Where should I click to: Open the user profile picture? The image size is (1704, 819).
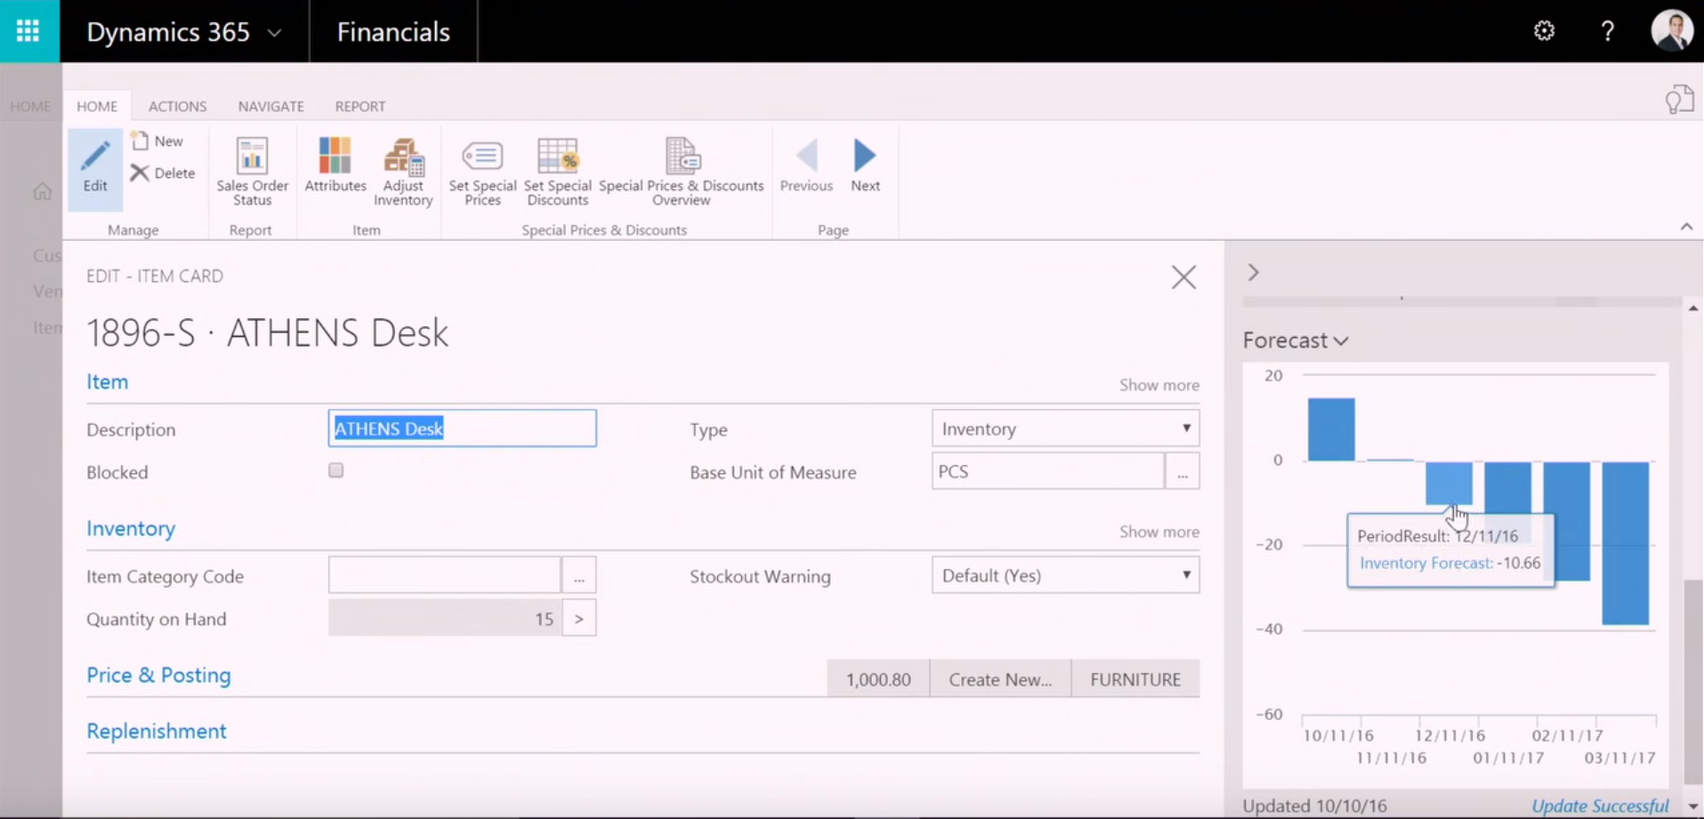tap(1671, 30)
